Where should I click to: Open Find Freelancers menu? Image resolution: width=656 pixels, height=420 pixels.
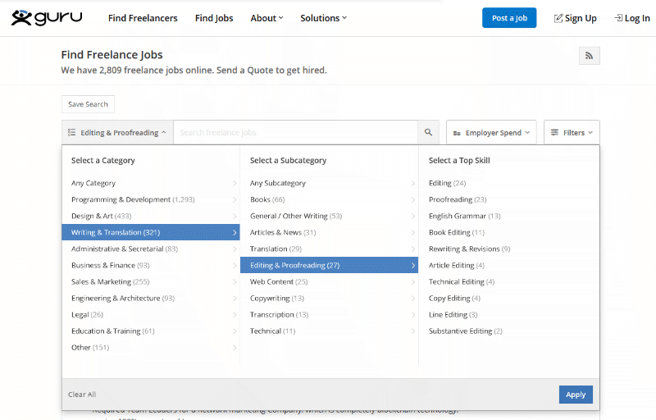click(143, 18)
